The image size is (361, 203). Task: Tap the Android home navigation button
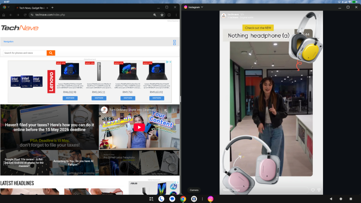tap(341, 199)
